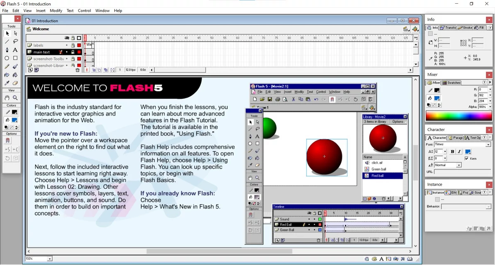Toggle lock on labels layer
This screenshot has height=265, width=495.
[73, 45]
